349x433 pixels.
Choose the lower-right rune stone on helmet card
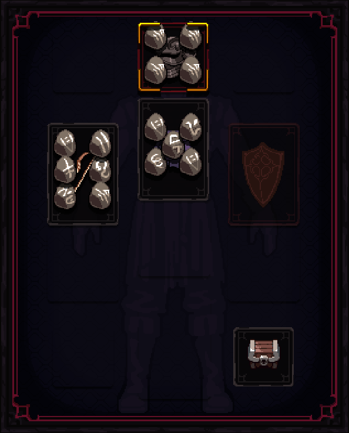click(x=191, y=70)
